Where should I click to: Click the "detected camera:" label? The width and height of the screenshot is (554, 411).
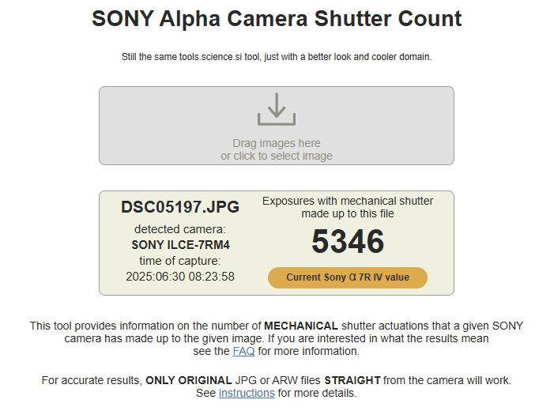(x=180, y=229)
